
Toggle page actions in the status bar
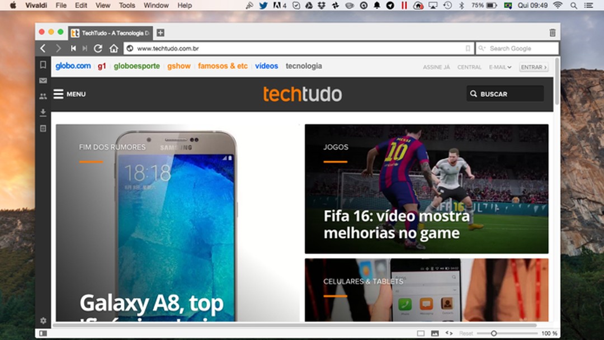[450, 334]
